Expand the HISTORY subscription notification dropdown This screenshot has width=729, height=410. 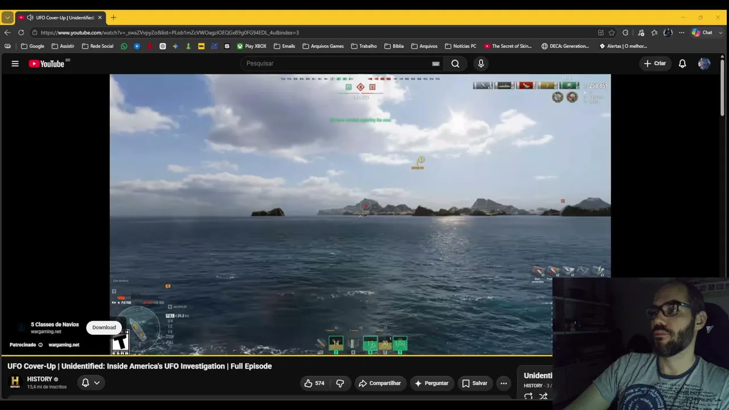click(x=91, y=383)
